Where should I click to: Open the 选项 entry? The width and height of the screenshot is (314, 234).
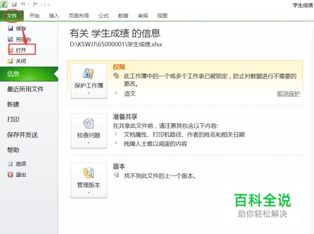coord(21,164)
